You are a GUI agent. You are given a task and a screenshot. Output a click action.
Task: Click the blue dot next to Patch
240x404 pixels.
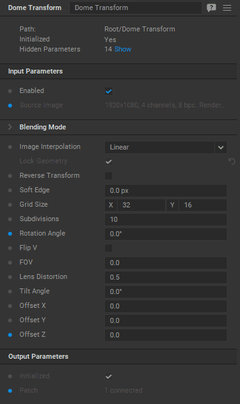[10, 391]
